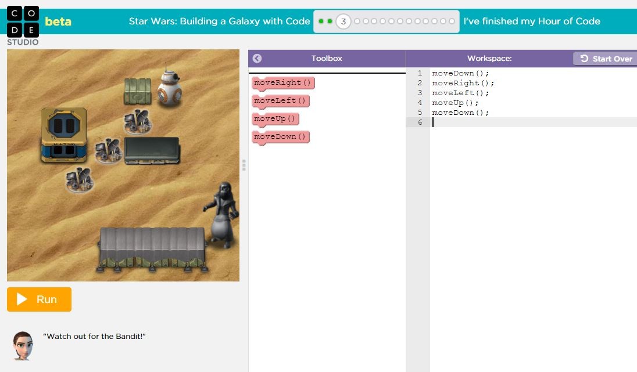
Task: Click Rey's avatar portrait
Action: pyautogui.click(x=23, y=346)
